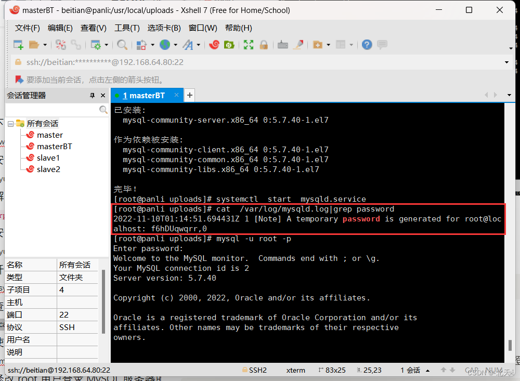Screen dimensions: 520x381
Task: Click the chat bubble feedback icon
Action: point(382,44)
